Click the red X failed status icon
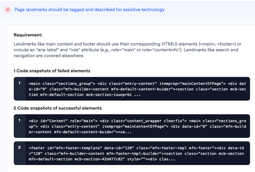The image size is (255, 172). [8, 10]
